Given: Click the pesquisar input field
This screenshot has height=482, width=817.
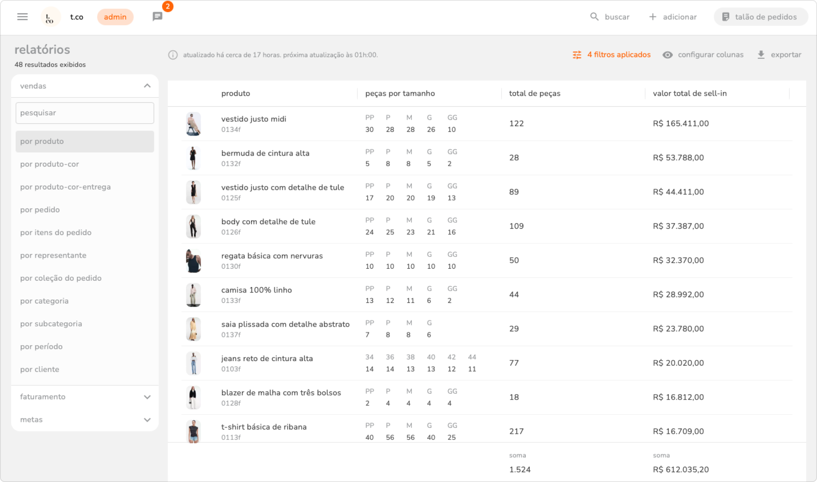Looking at the screenshot, I should click(x=85, y=113).
